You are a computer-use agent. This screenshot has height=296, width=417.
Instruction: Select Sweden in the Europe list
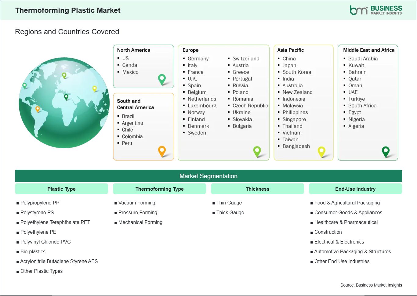[x=197, y=133]
